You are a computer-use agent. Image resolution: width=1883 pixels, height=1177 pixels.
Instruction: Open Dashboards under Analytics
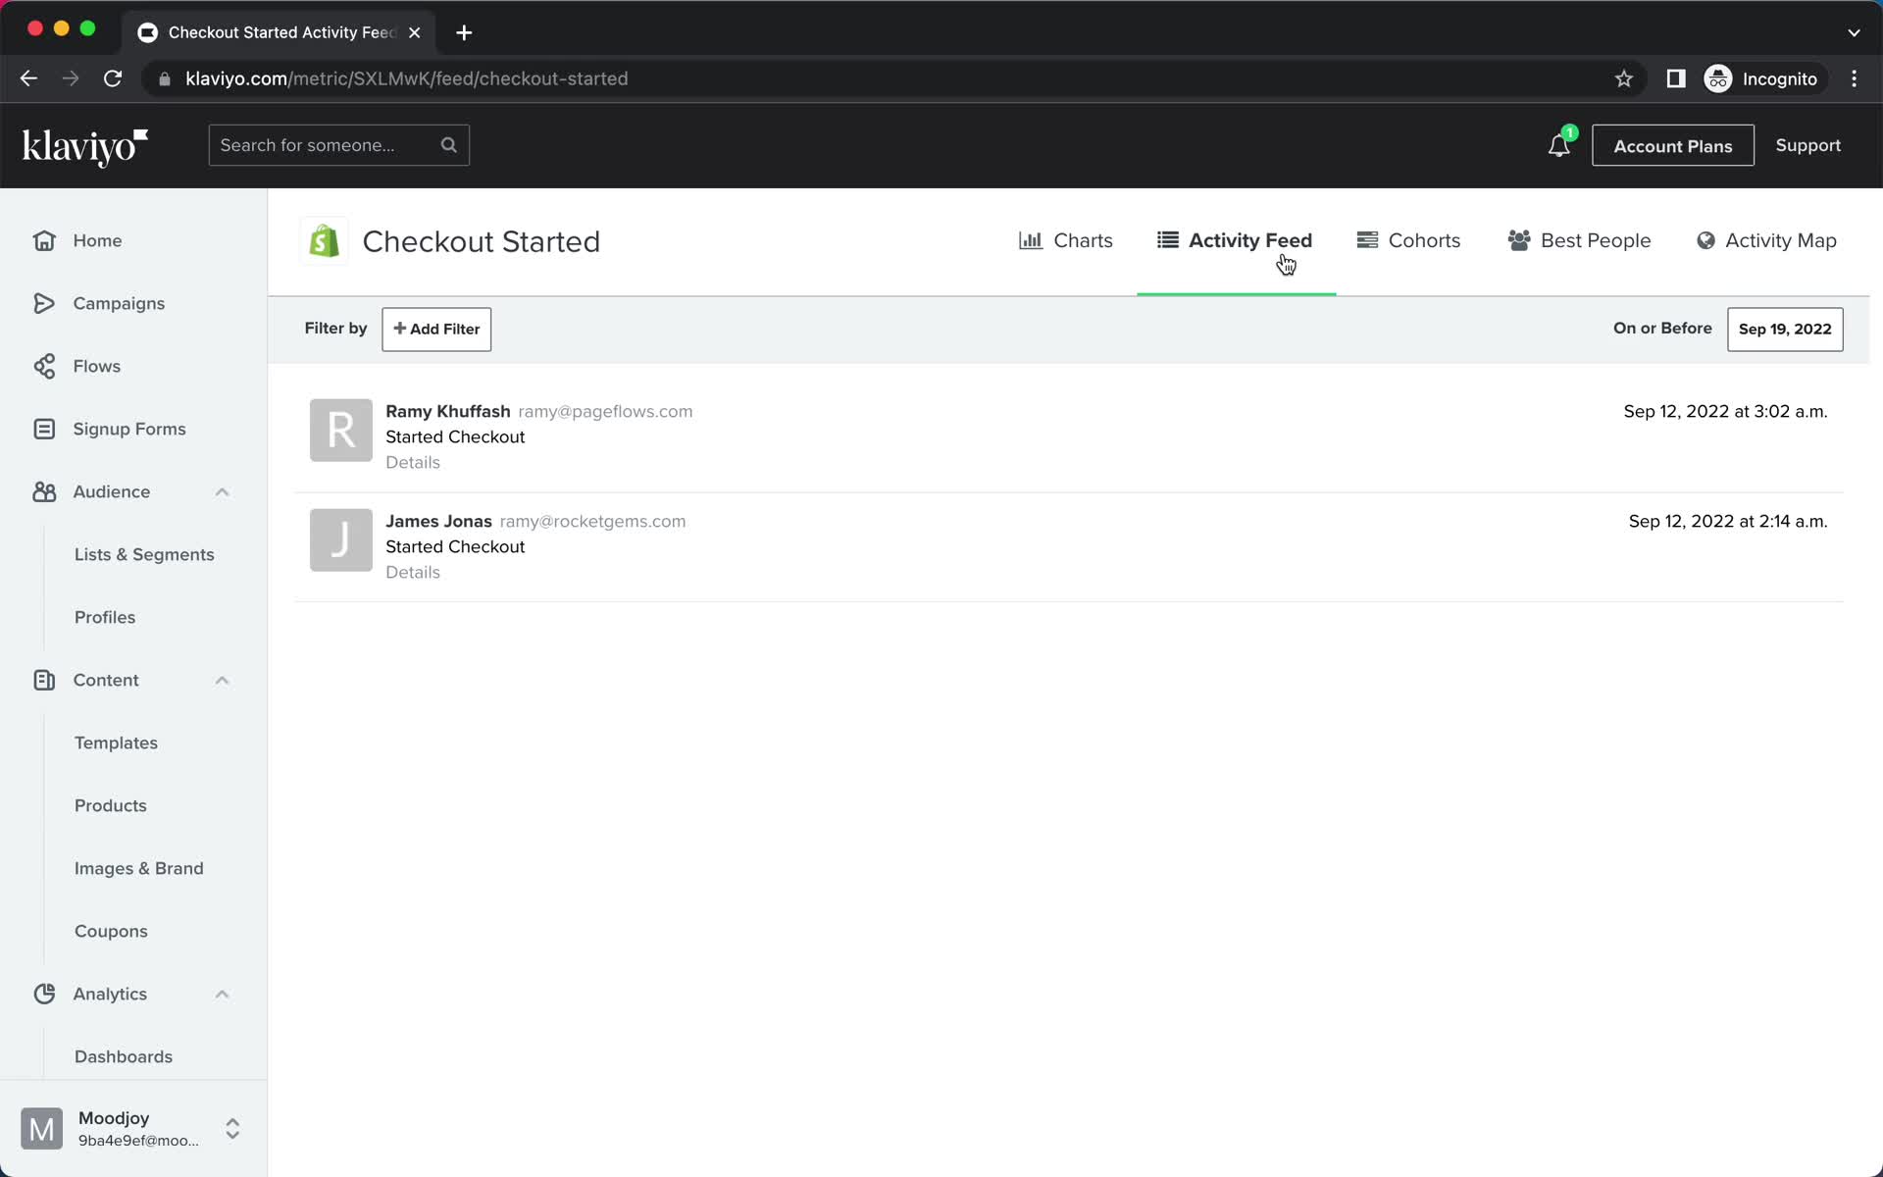pyautogui.click(x=124, y=1056)
